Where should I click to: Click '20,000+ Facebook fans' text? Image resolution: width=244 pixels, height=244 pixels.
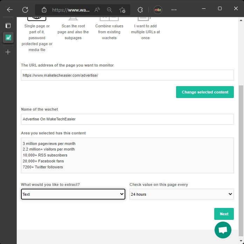(x=43, y=161)
